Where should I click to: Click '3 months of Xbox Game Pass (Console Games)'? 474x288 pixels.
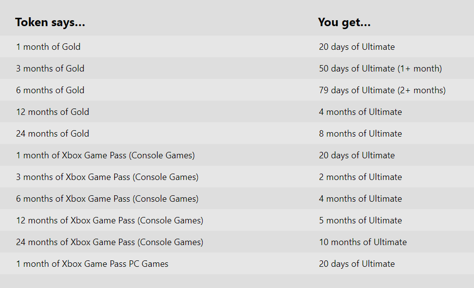pos(107,177)
